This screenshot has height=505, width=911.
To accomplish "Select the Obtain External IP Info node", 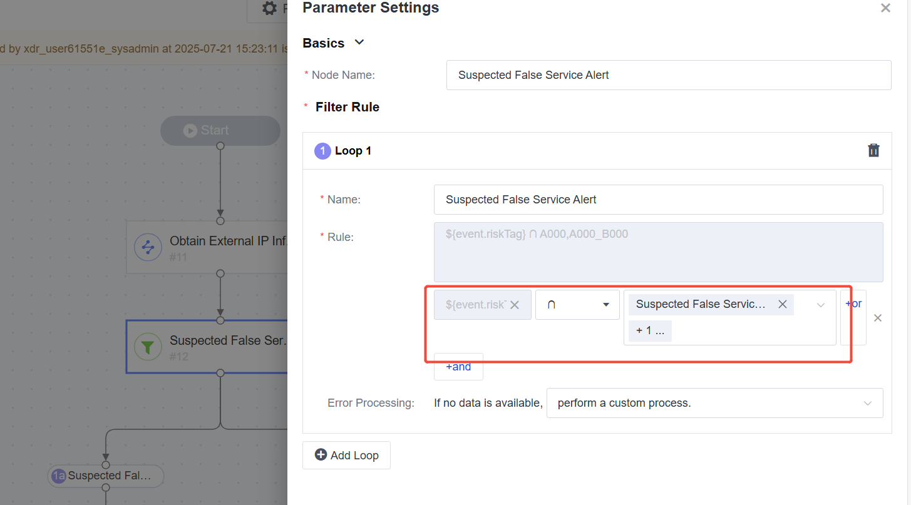I will click(207, 247).
